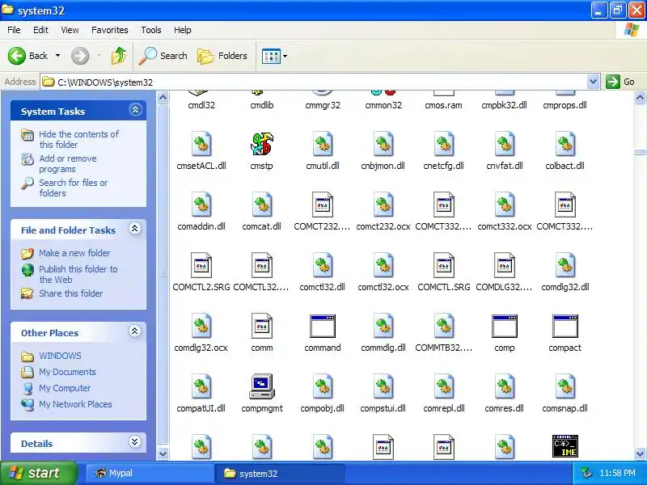
Task: Select cnbjmon.dll file icon
Action: pyautogui.click(x=383, y=144)
